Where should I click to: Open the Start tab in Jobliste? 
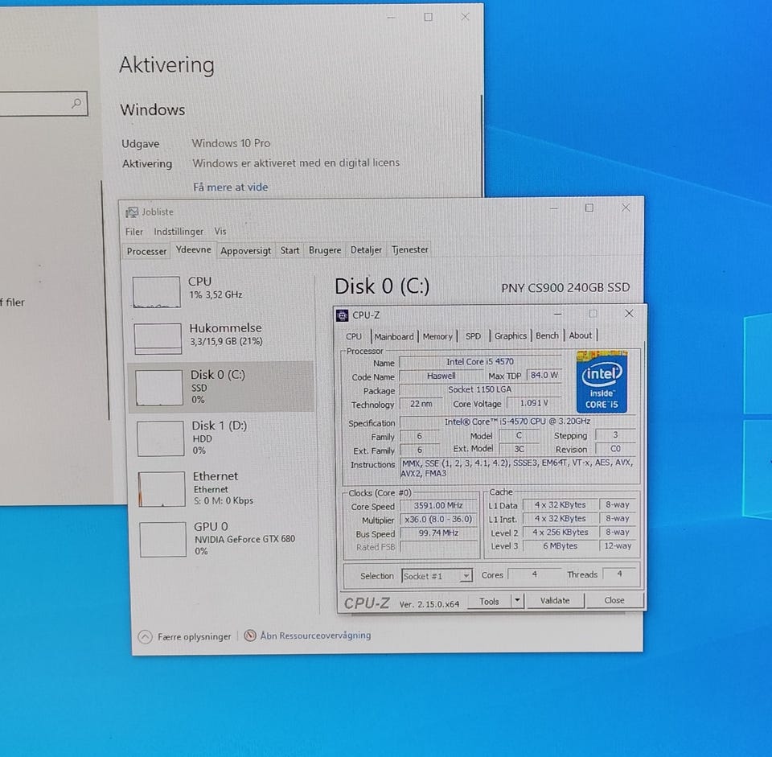[x=289, y=250]
